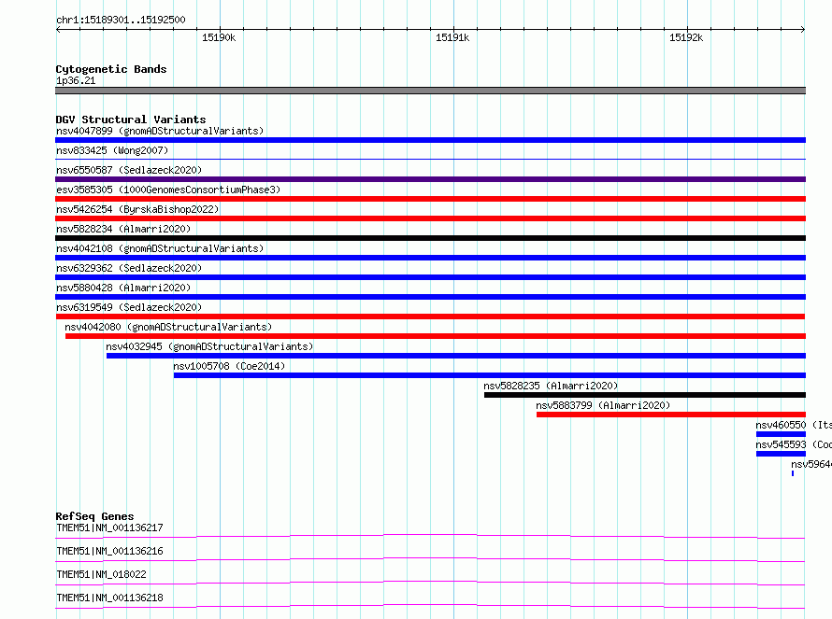Screen dimensions: 832x619
Task: Open nsv5828235 (Almarri2020) label
Action: point(551,386)
